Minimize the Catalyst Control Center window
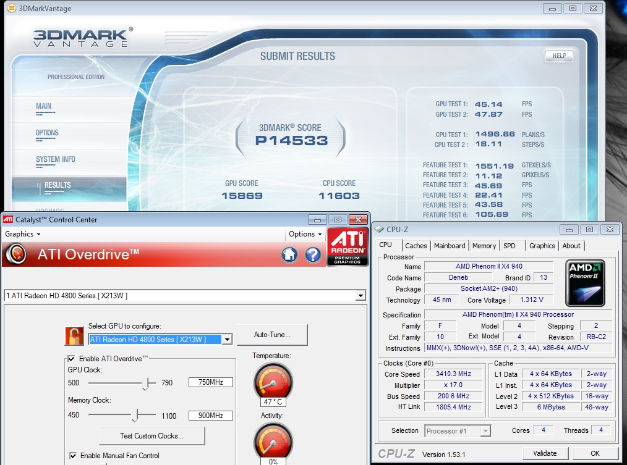Screen dimensions: 627x465 (317, 219)
